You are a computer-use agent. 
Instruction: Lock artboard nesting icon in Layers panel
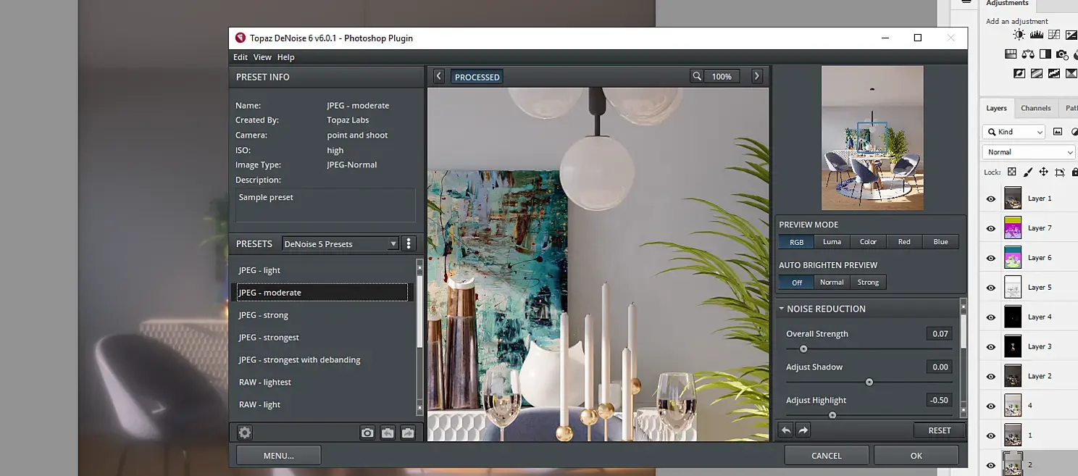coord(1059,172)
